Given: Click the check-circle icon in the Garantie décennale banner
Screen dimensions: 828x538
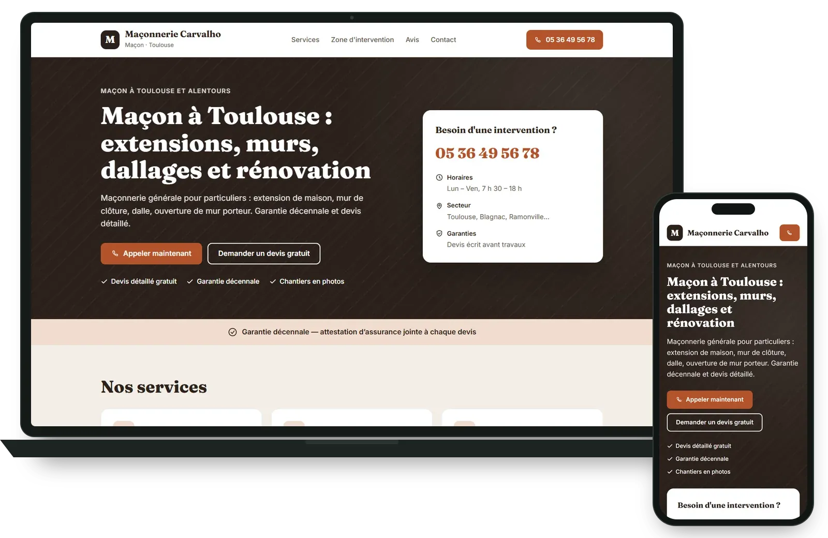Looking at the screenshot, I should (x=233, y=332).
